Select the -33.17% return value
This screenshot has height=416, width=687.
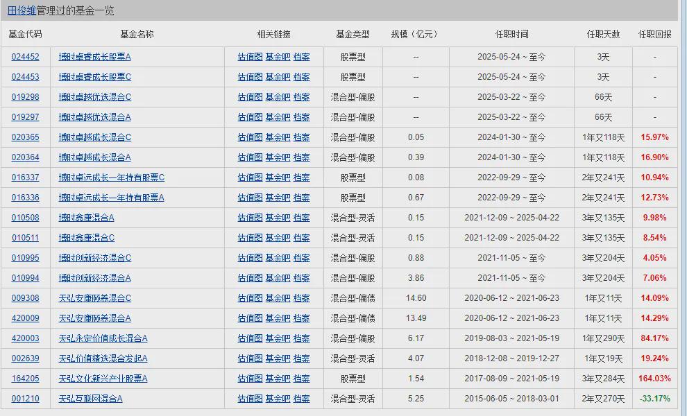654,399
